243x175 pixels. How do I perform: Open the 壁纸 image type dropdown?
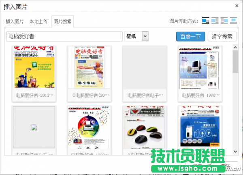point(136,36)
